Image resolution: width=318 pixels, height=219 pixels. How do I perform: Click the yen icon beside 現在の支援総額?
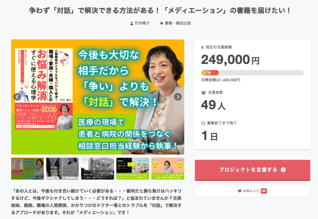tap(202, 47)
